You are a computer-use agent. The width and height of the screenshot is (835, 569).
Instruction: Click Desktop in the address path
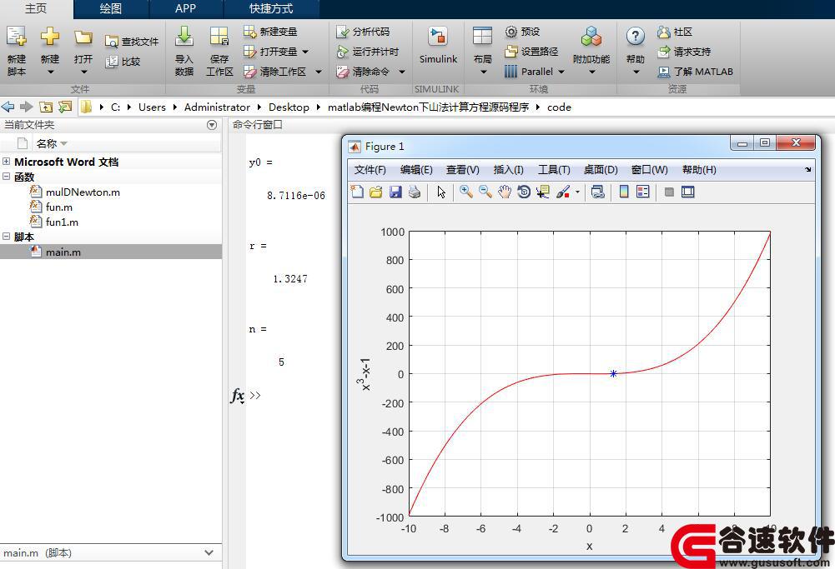(x=289, y=107)
